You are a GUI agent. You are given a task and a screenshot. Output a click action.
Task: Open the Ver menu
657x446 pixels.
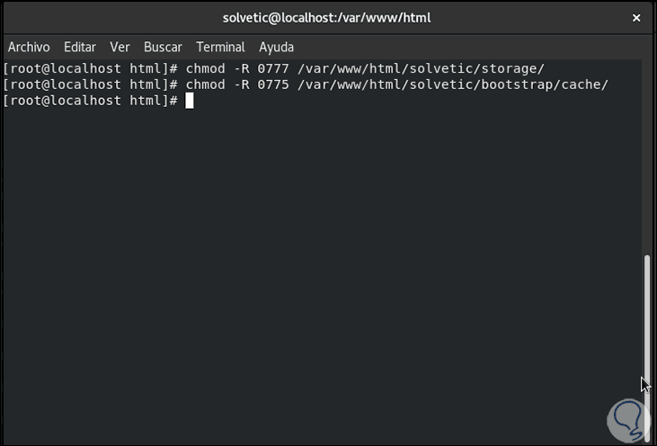click(120, 47)
